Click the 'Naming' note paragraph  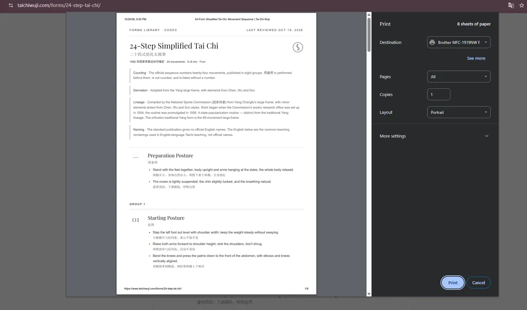pos(211,132)
